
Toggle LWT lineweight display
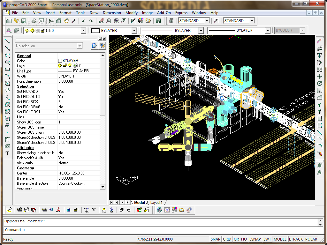tap(267, 239)
